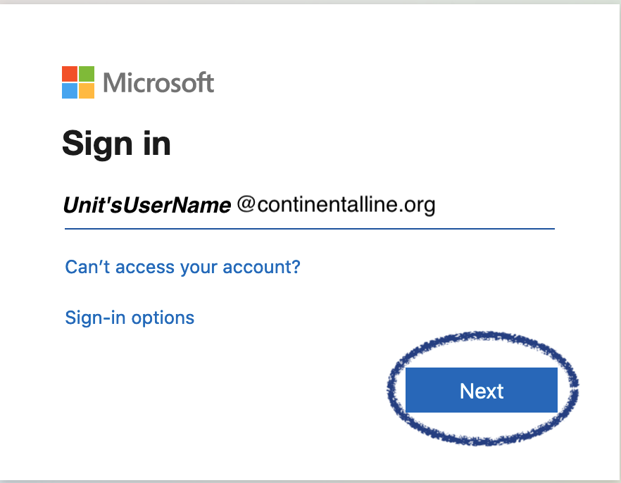Focus the username field at Unit'sUserName
Viewport: 621px width, 483px height.
pyautogui.click(x=146, y=205)
